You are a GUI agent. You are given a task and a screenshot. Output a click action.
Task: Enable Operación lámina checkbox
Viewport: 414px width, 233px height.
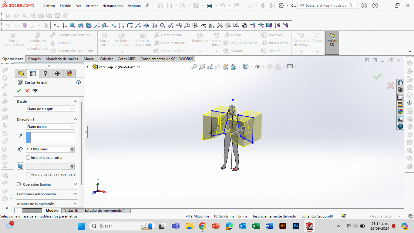(19, 184)
